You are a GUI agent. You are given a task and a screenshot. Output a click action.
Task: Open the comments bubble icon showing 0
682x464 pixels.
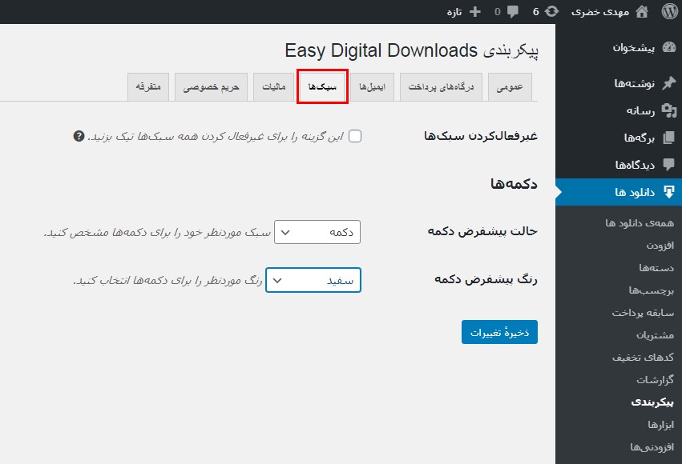[513, 12]
